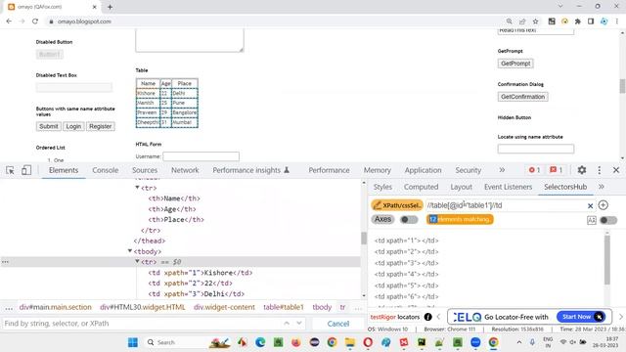The height and width of the screenshot is (352, 626).
Task: Click the Register button on the page
Action: pos(100,126)
